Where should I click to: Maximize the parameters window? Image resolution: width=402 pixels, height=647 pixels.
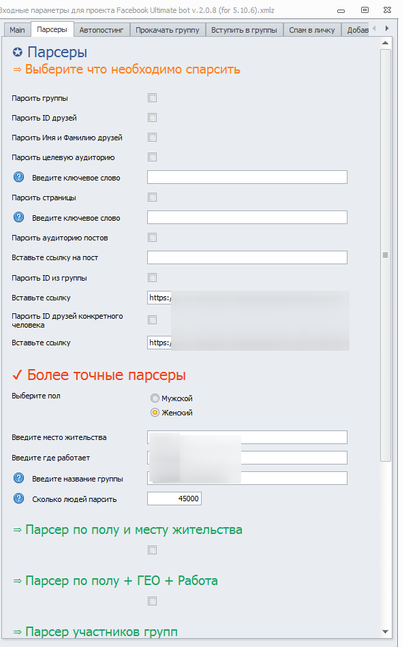click(x=365, y=10)
